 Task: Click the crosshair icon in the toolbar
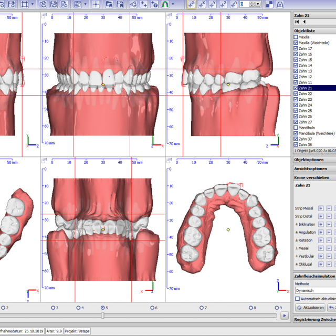tap(96, 4)
